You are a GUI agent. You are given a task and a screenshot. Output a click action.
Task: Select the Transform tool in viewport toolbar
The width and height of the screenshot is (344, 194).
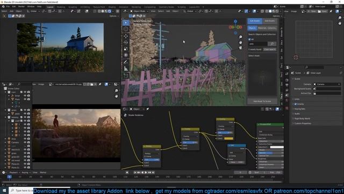[x=126, y=55]
